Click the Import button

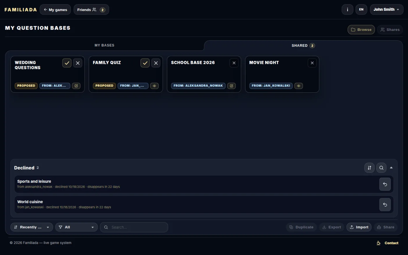pyautogui.click(x=359, y=227)
